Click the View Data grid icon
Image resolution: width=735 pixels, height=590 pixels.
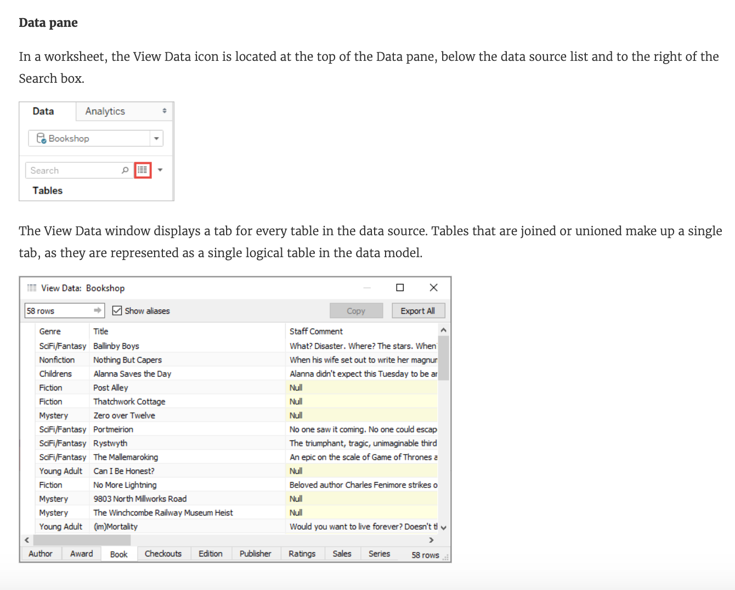coord(143,170)
